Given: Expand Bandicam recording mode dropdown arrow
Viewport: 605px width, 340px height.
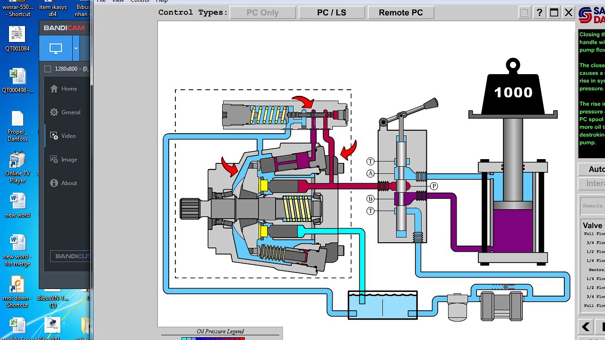Looking at the screenshot, I should [76, 48].
